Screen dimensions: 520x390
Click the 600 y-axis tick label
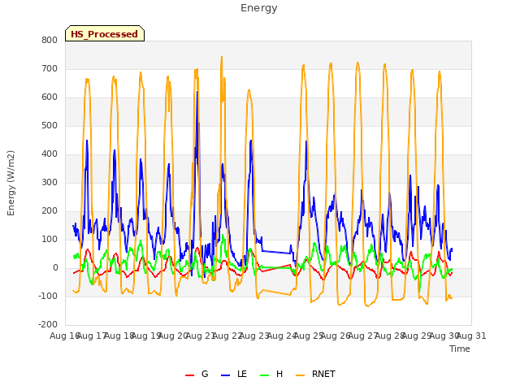click(50, 97)
